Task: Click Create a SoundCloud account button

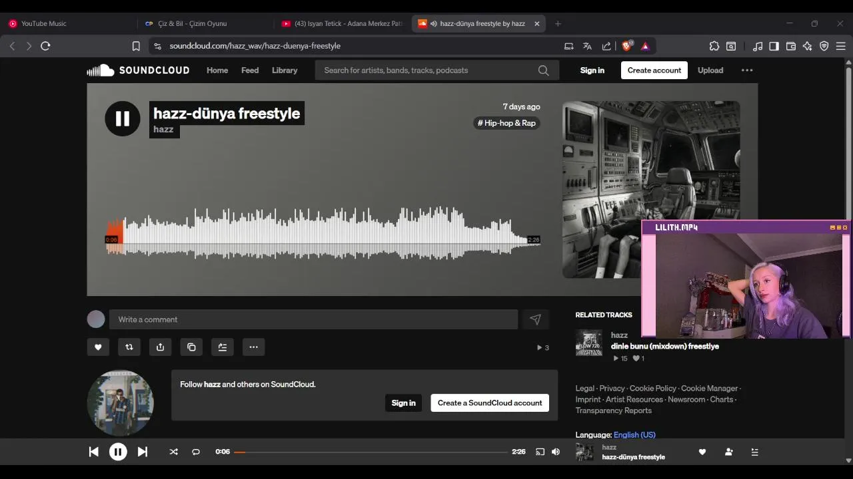Action: pyautogui.click(x=490, y=402)
